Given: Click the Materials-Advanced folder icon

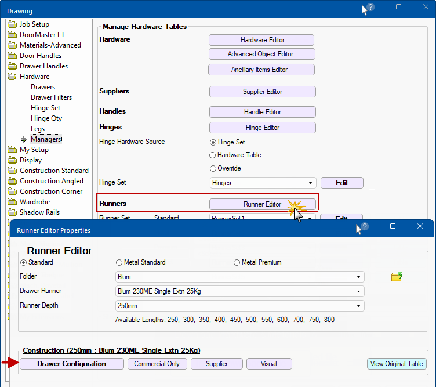Looking at the screenshot, I should click(12, 45).
